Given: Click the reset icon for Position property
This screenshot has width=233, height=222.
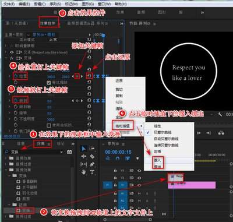Looking at the screenshot, I should tap(89, 75).
